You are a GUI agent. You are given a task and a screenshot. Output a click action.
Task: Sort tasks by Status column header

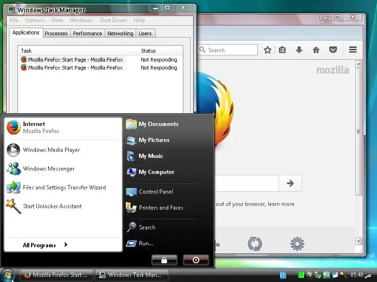(160, 51)
